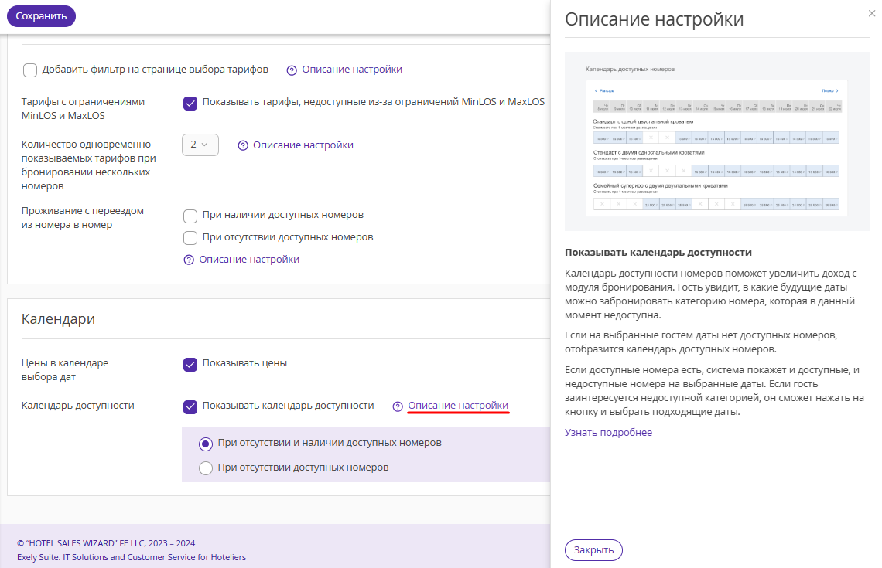Screen dimensions: 882x568
Task: Open underlined Описание настройки link for availability calendar
Action: coord(458,406)
